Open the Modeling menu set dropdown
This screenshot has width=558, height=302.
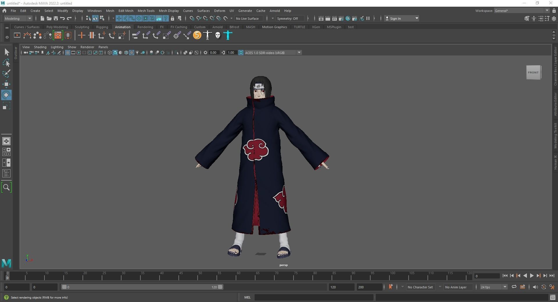pyautogui.click(x=18, y=18)
